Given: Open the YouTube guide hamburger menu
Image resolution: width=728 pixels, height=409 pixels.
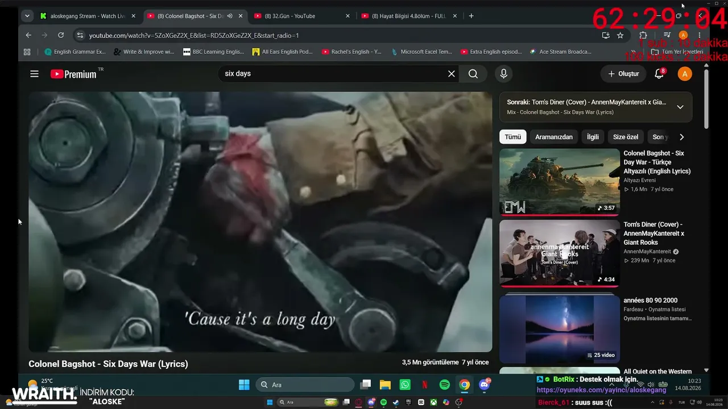Looking at the screenshot, I should [x=35, y=74].
